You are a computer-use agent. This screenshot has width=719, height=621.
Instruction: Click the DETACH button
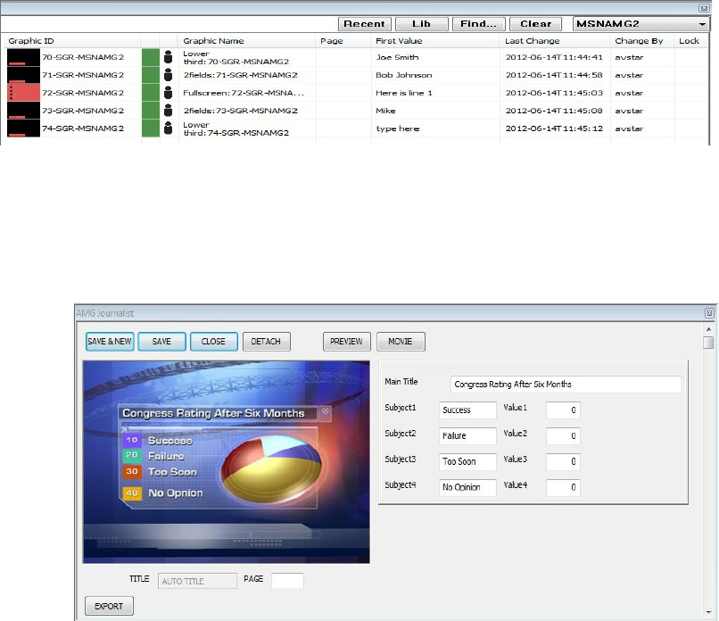tap(266, 342)
